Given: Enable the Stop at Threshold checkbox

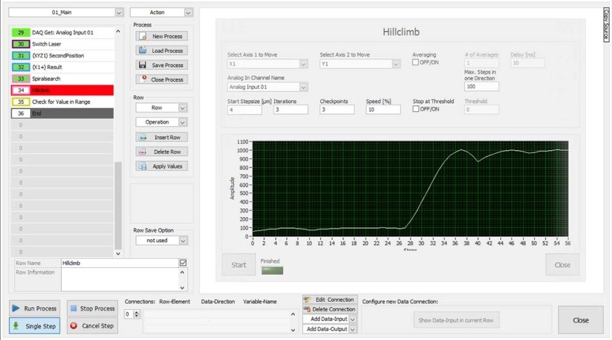Looking at the screenshot, I should pos(416,109).
